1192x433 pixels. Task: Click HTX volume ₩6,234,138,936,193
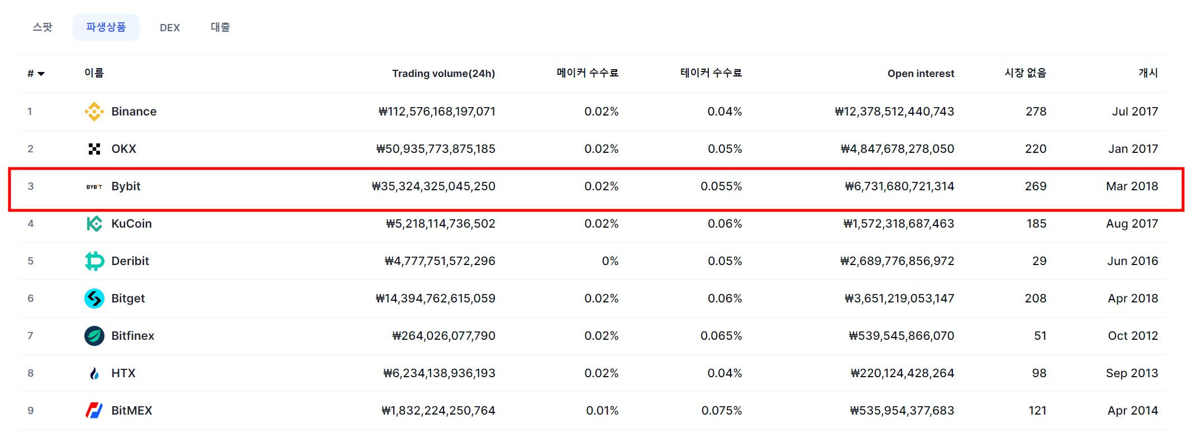[439, 373]
